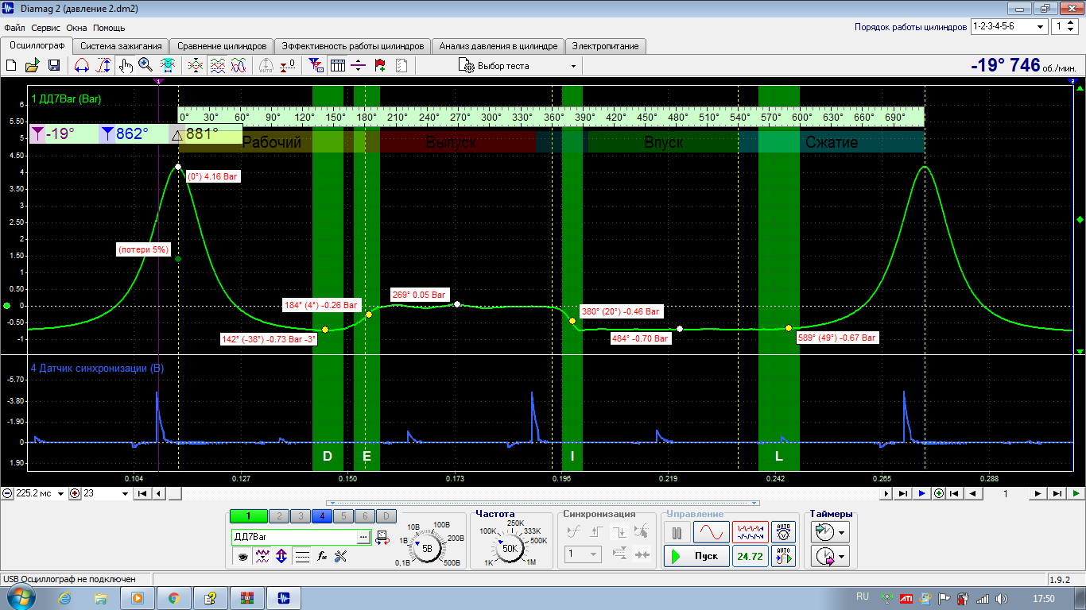Screen dimensions: 1086x610
Task: Click the channel signal swap icon
Action: pos(382,538)
